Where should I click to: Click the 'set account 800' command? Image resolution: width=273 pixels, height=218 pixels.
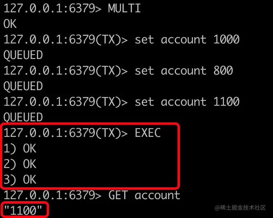[184, 70]
